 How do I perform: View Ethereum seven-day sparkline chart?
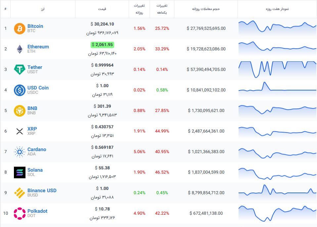coord(277,49)
